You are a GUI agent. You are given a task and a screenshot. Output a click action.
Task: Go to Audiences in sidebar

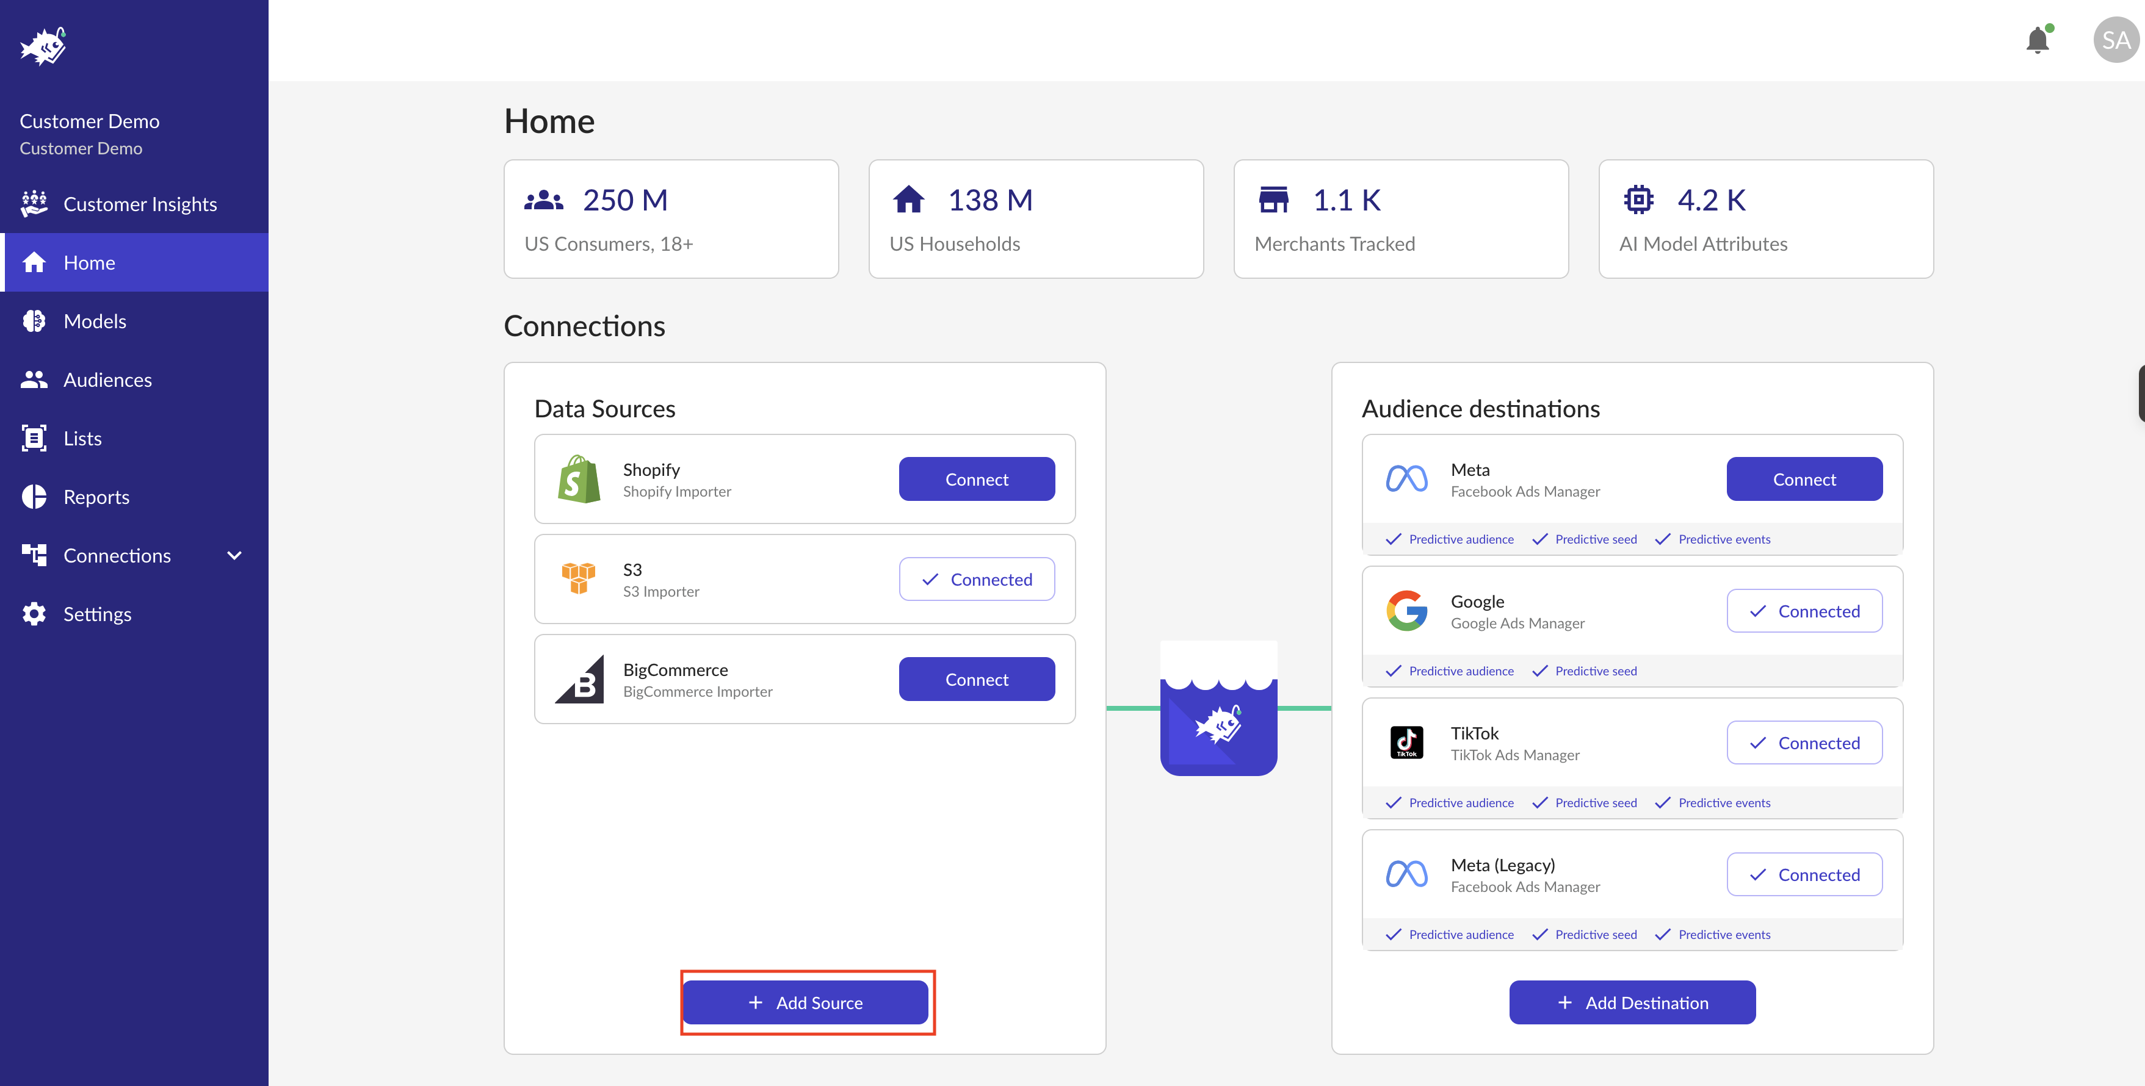pos(107,379)
